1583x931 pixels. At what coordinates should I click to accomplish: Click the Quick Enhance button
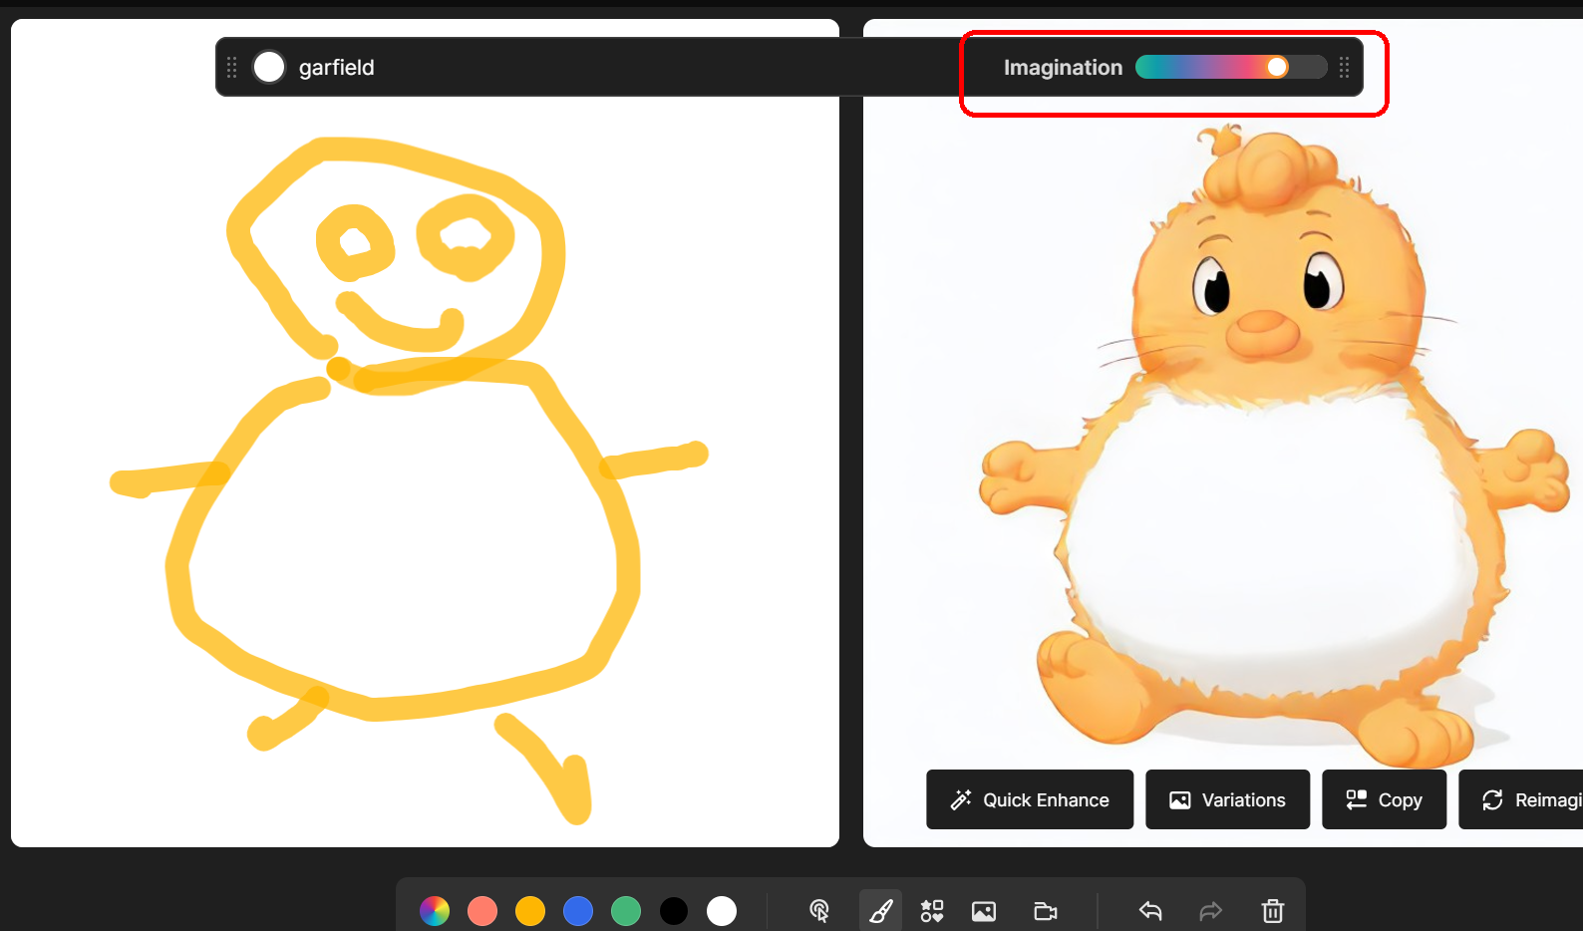coord(1030,799)
